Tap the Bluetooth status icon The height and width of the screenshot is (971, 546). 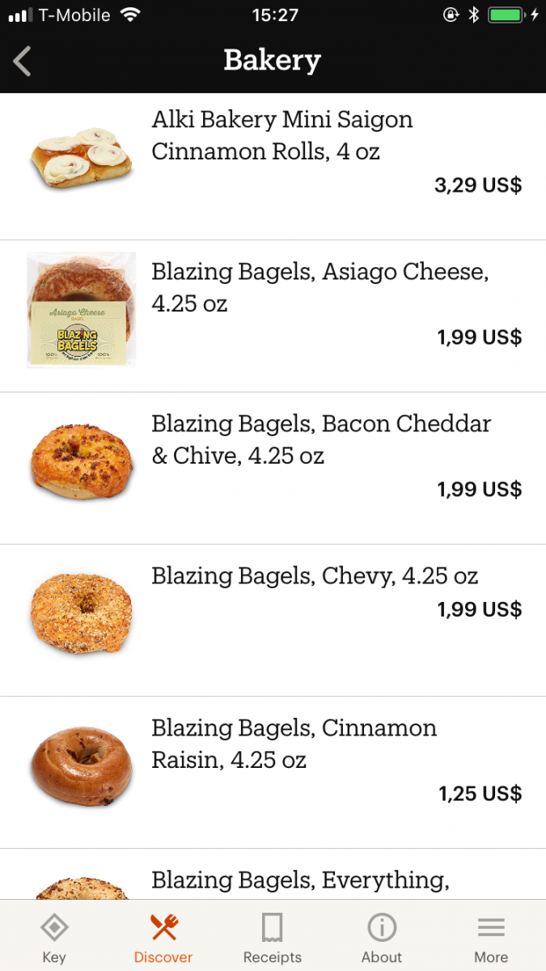[474, 15]
